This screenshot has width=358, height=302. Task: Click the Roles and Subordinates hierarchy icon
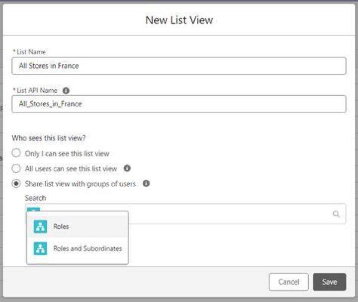pyautogui.click(x=40, y=248)
